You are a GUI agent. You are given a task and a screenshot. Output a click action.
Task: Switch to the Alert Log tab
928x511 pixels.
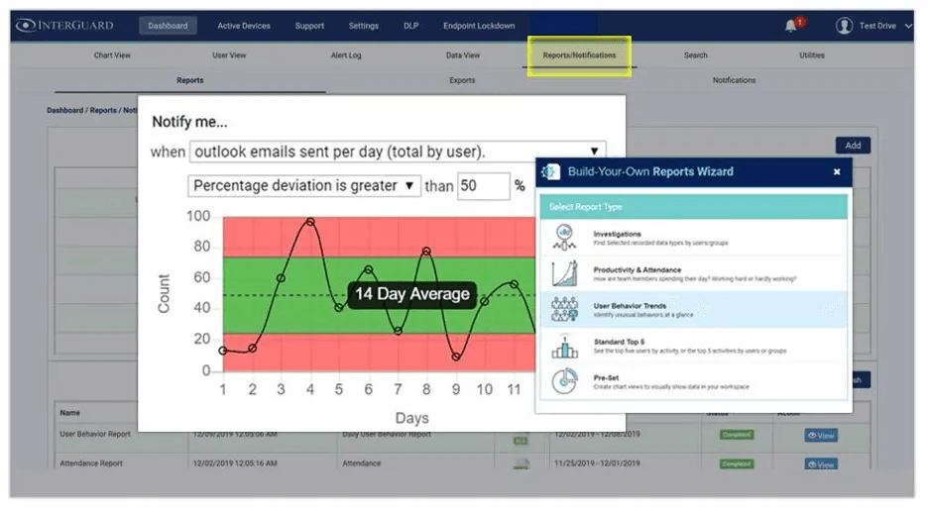[x=346, y=55]
